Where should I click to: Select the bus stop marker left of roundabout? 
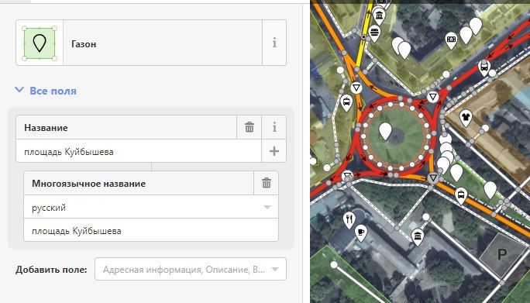point(346,102)
